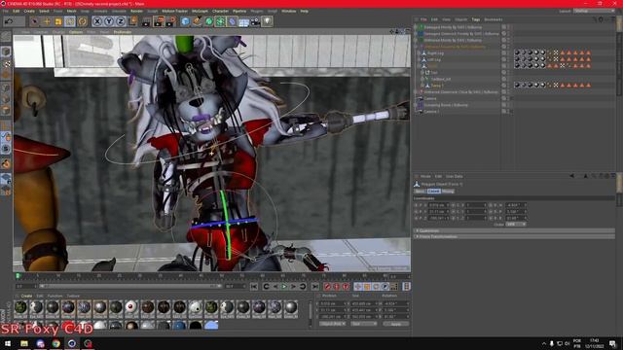This screenshot has height=350, width=623.
Task: Click the green current-frame marker
Action: point(18,276)
